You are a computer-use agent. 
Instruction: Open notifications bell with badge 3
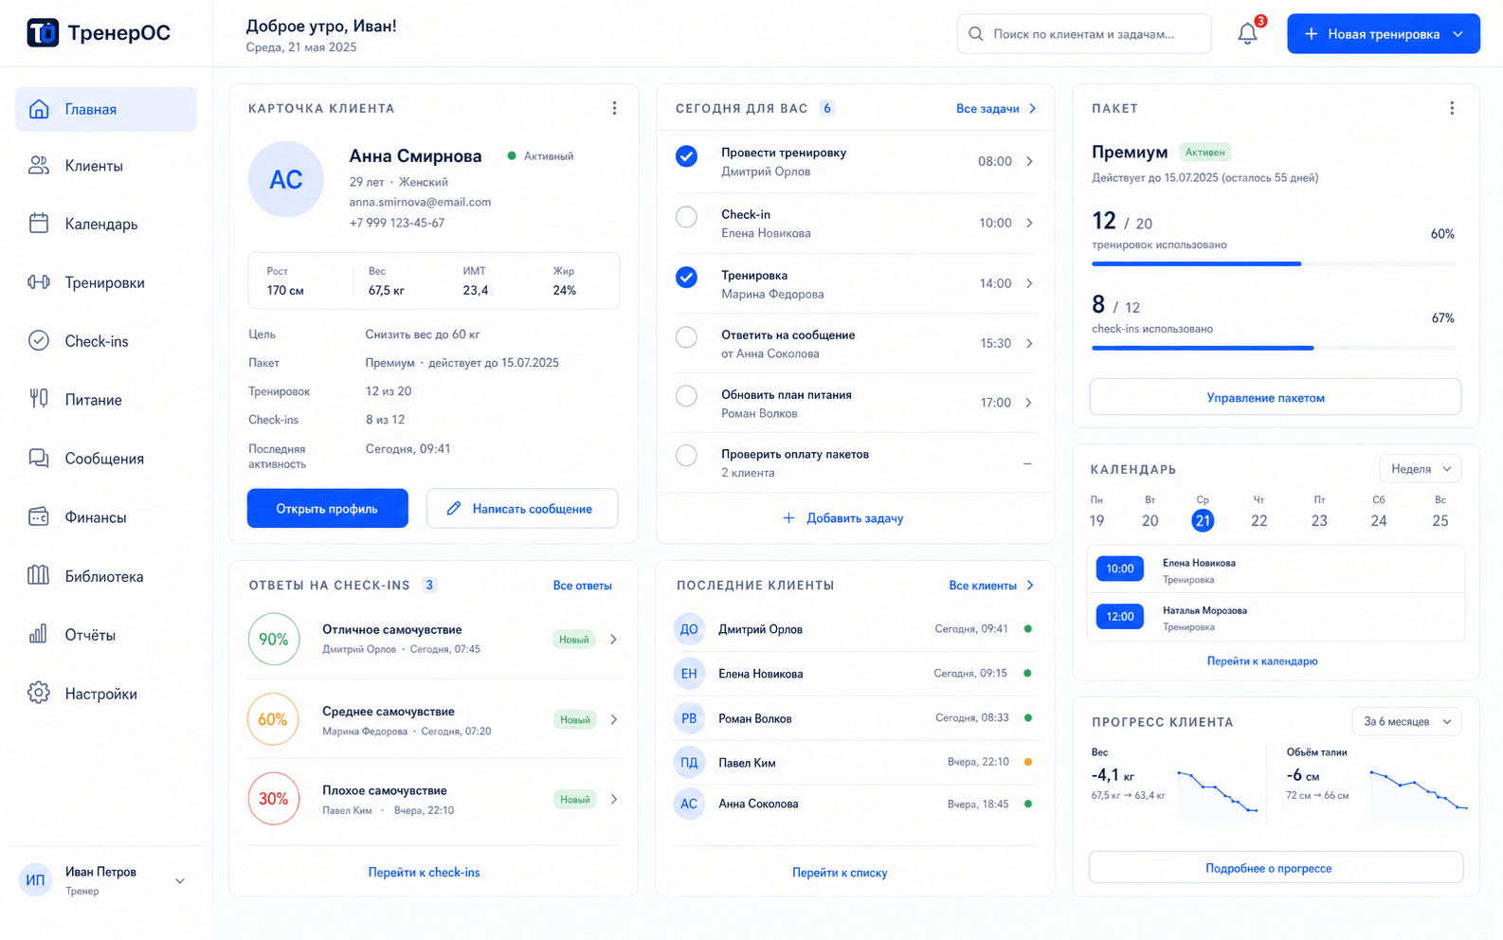click(x=1248, y=33)
